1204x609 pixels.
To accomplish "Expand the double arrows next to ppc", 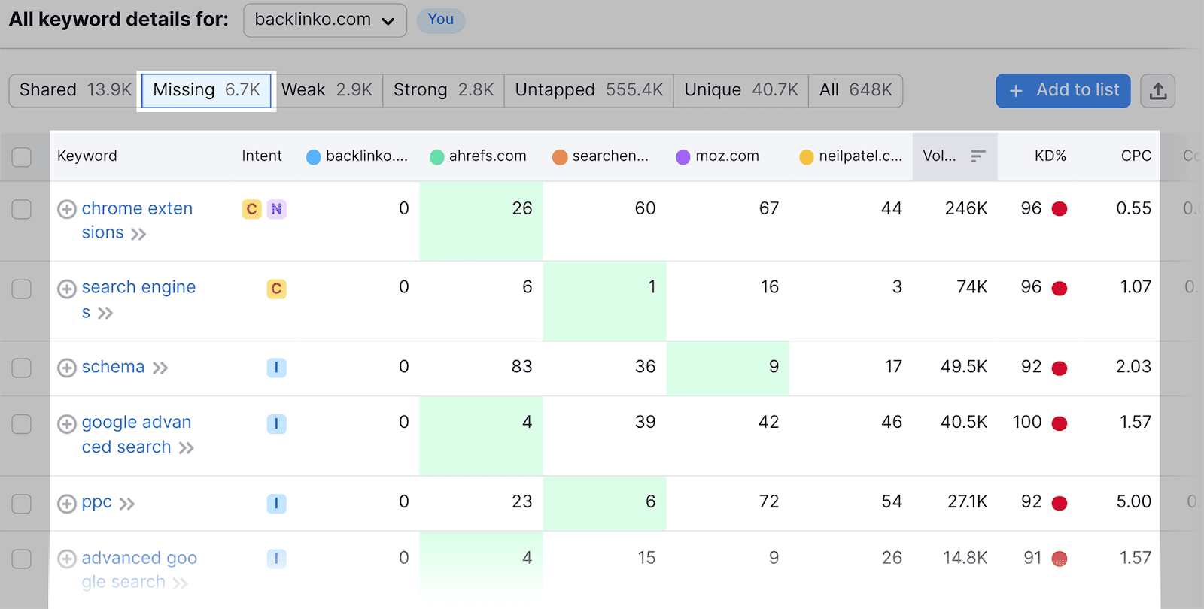I will [127, 503].
